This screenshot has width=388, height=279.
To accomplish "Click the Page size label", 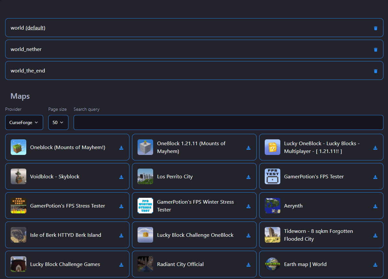I will 57,109.
